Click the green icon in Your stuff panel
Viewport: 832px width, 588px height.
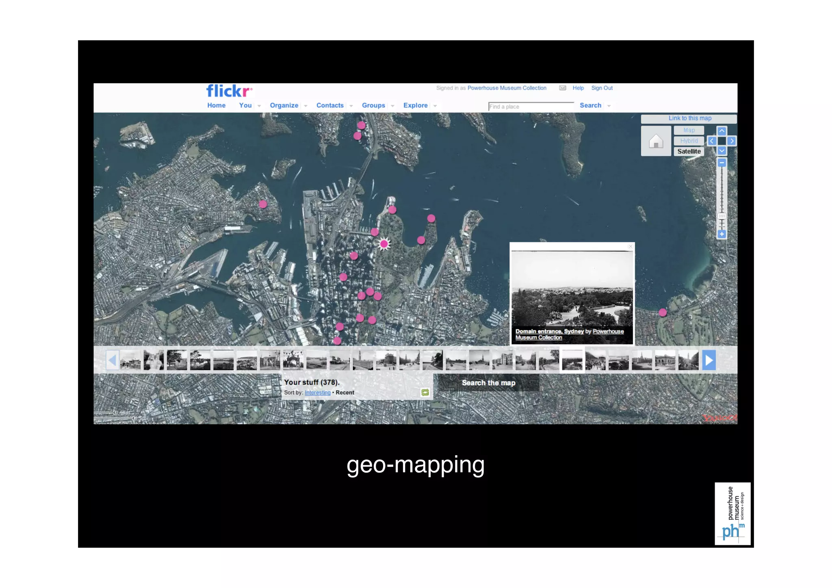[425, 392]
